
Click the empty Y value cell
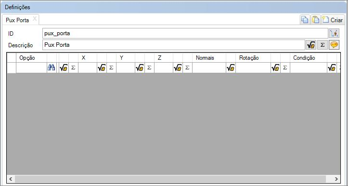point(126,68)
